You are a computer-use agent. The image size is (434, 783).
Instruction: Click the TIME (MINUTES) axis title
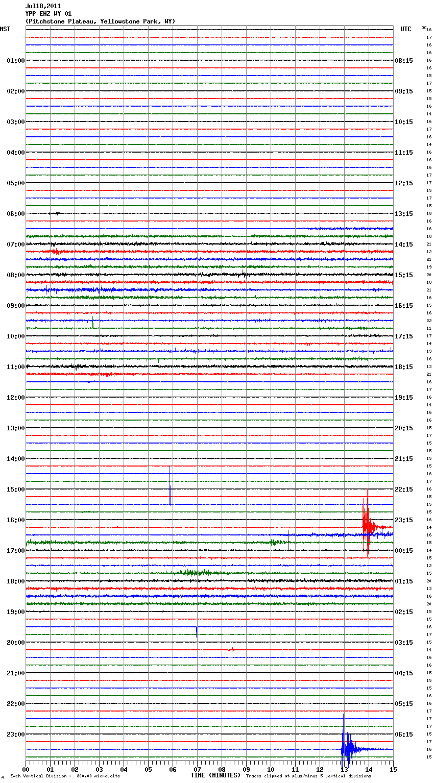click(215, 775)
